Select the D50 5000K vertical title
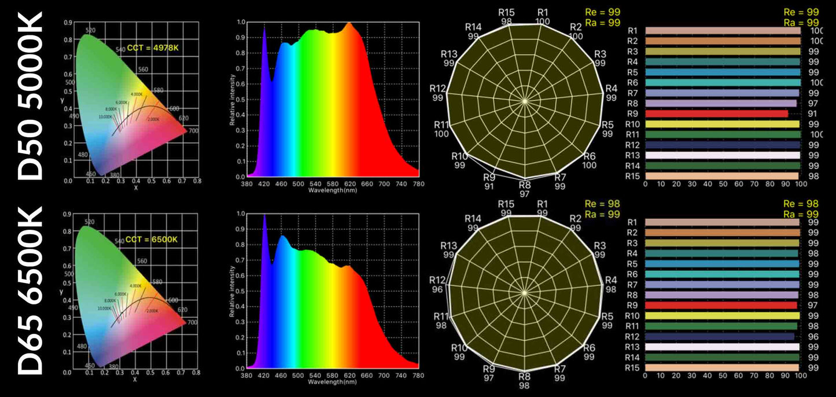The width and height of the screenshot is (836, 397). tap(29, 94)
